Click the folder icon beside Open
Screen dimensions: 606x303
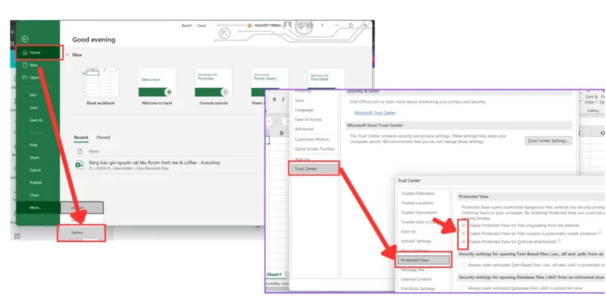(x=25, y=77)
